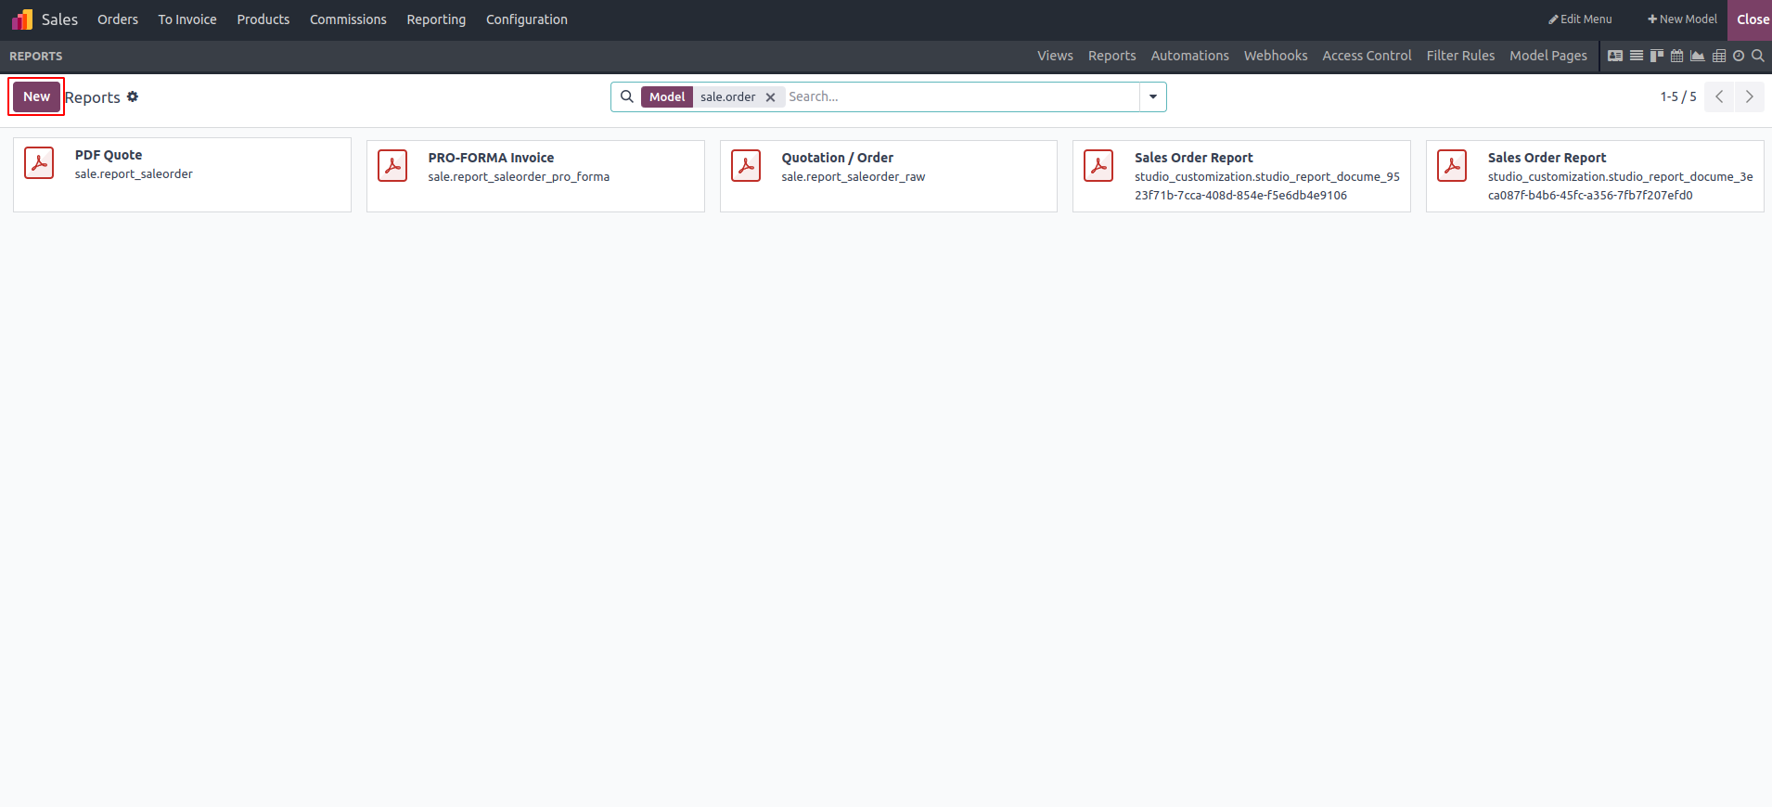1772x807 pixels.
Task: Open the To Invoice menu
Action: pos(187,19)
